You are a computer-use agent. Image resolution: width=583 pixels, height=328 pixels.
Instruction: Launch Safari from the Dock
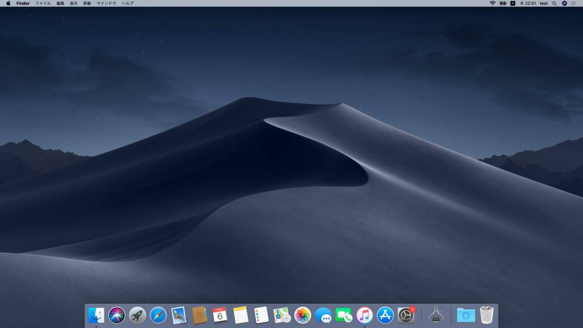pos(158,315)
